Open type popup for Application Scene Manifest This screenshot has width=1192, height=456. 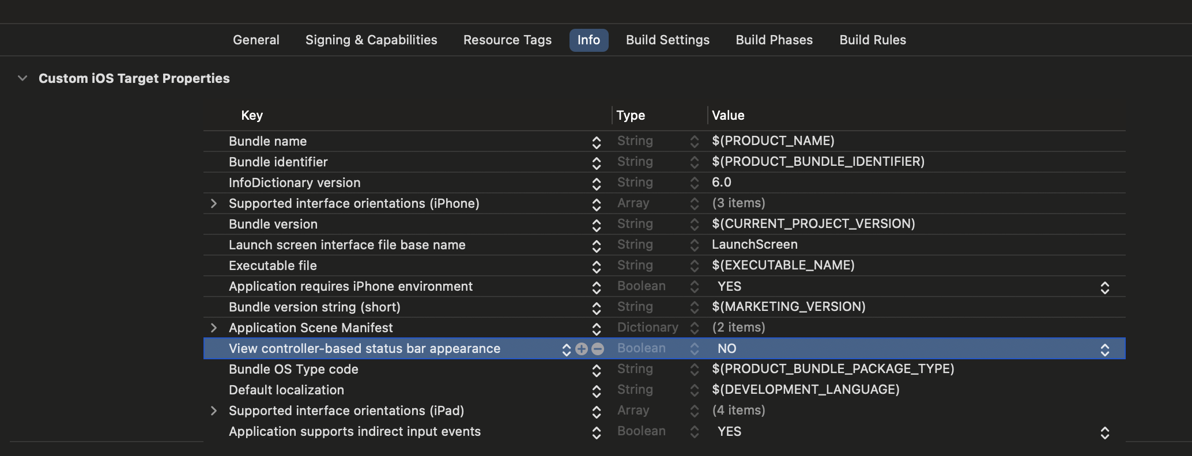(x=694, y=328)
